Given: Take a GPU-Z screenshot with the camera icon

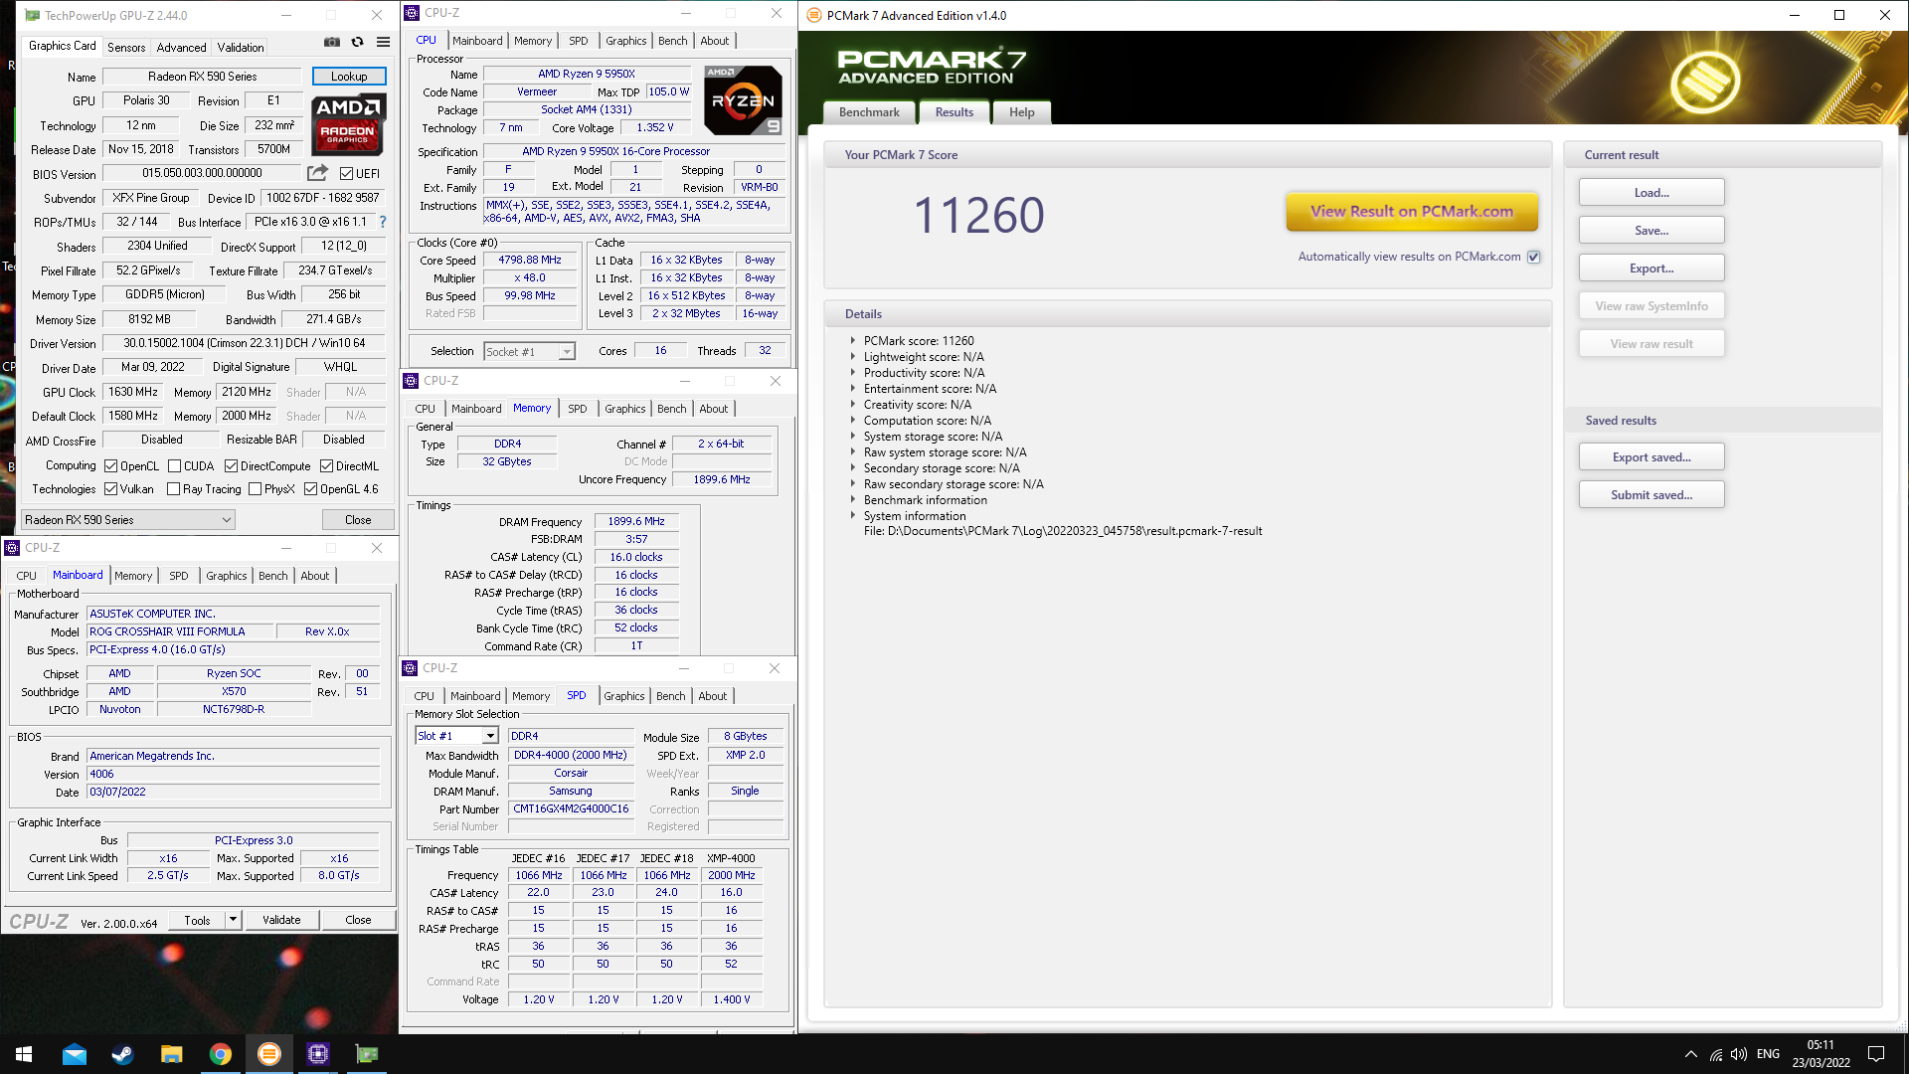Looking at the screenshot, I should [x=332, y=42].
